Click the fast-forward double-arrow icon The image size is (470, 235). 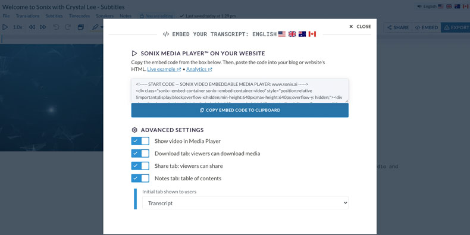tap(43, 27)
